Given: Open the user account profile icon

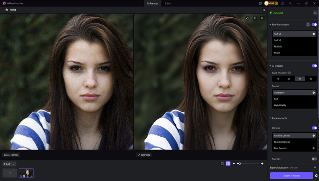Looking at the screenshot, I should click(x=282, y=3).
